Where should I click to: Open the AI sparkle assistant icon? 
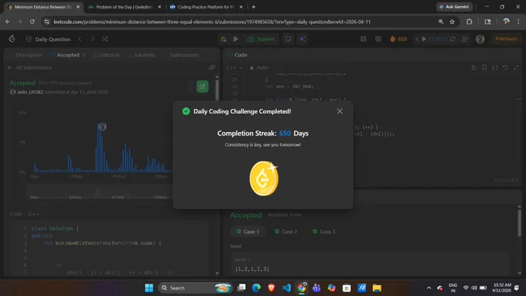coord(302,39)
